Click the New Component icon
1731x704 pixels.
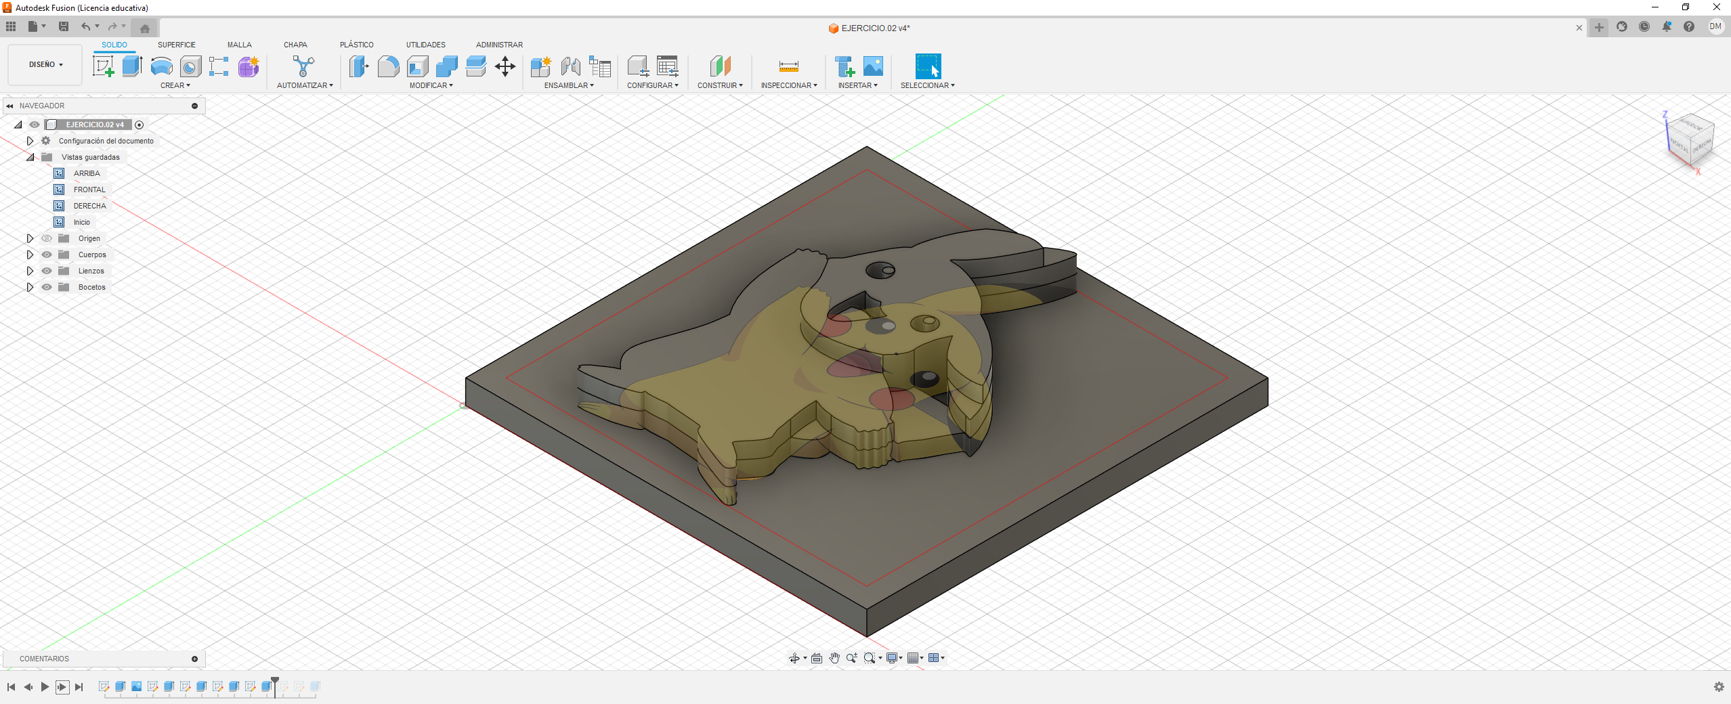[541, 66]
